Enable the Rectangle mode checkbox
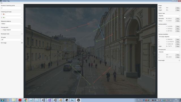The width and height of the screenshot is (181, 102). pyautogui.click(x=22, y=34)
